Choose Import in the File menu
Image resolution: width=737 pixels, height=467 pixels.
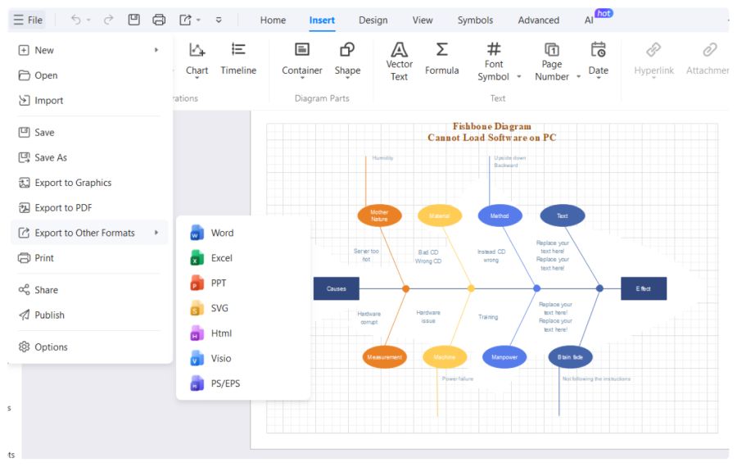88,100
